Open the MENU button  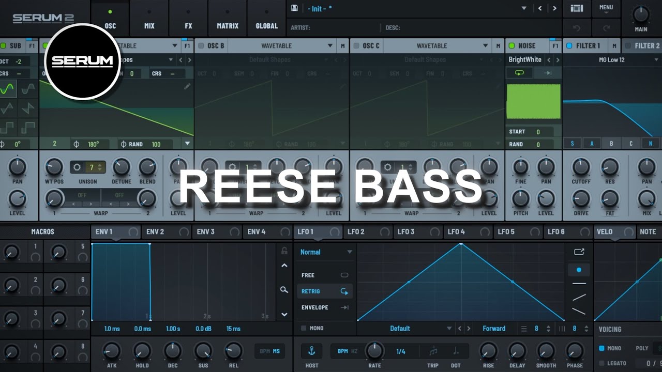coord(606,8)
